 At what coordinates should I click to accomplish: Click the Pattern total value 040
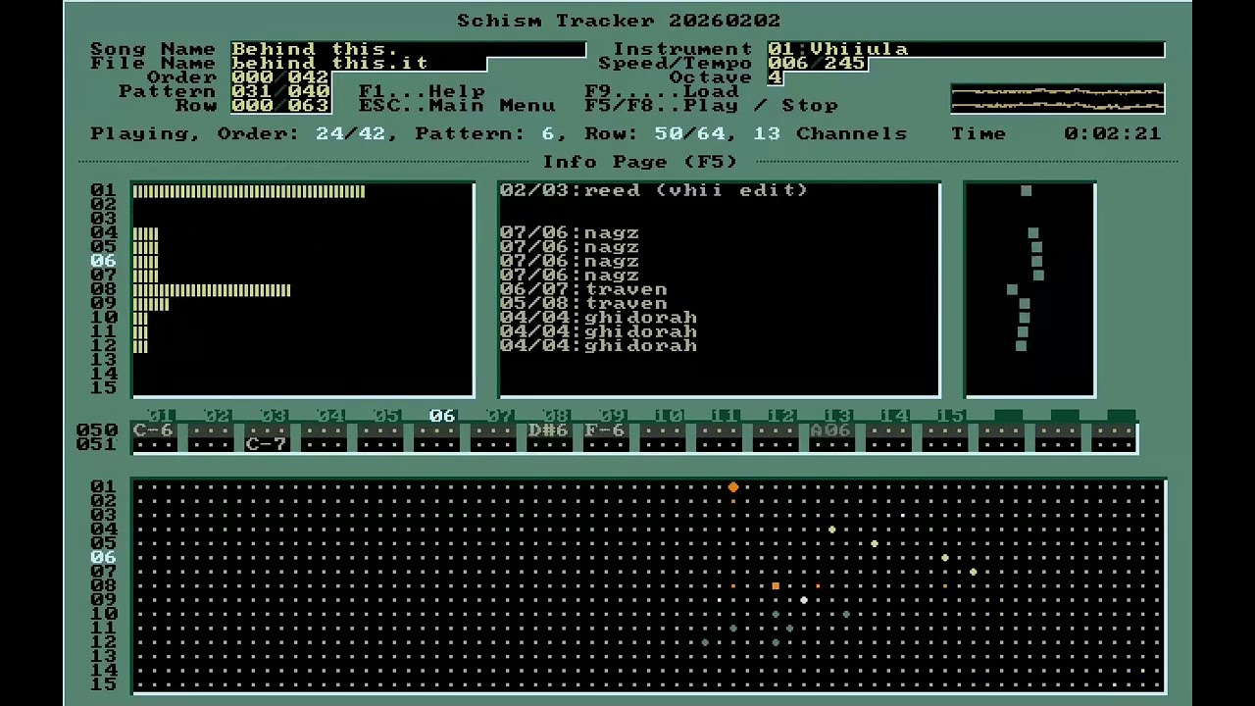[308, 91]
